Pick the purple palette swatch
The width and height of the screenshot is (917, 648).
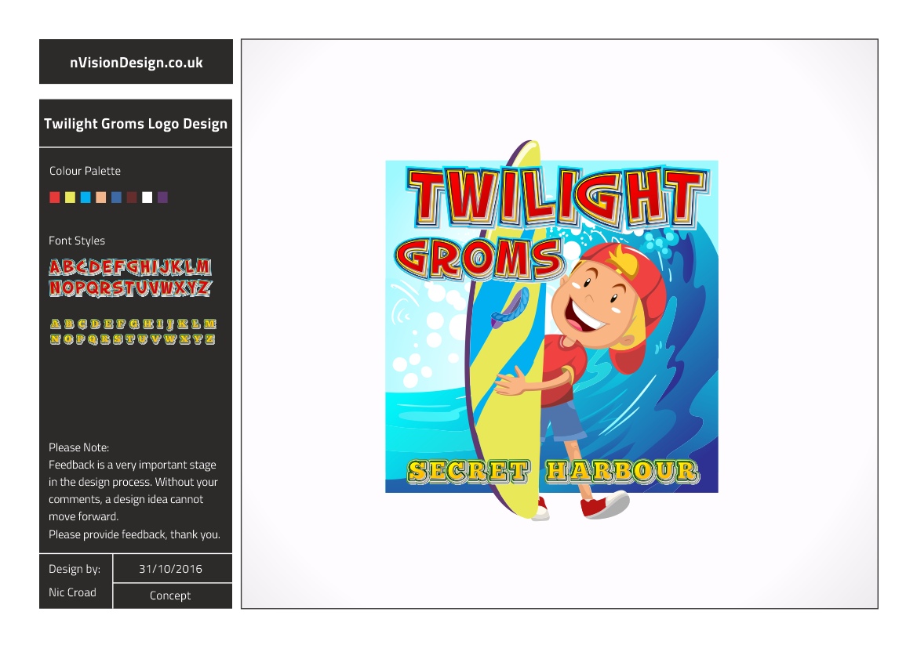pyautogui.click(x=162, y=197)
